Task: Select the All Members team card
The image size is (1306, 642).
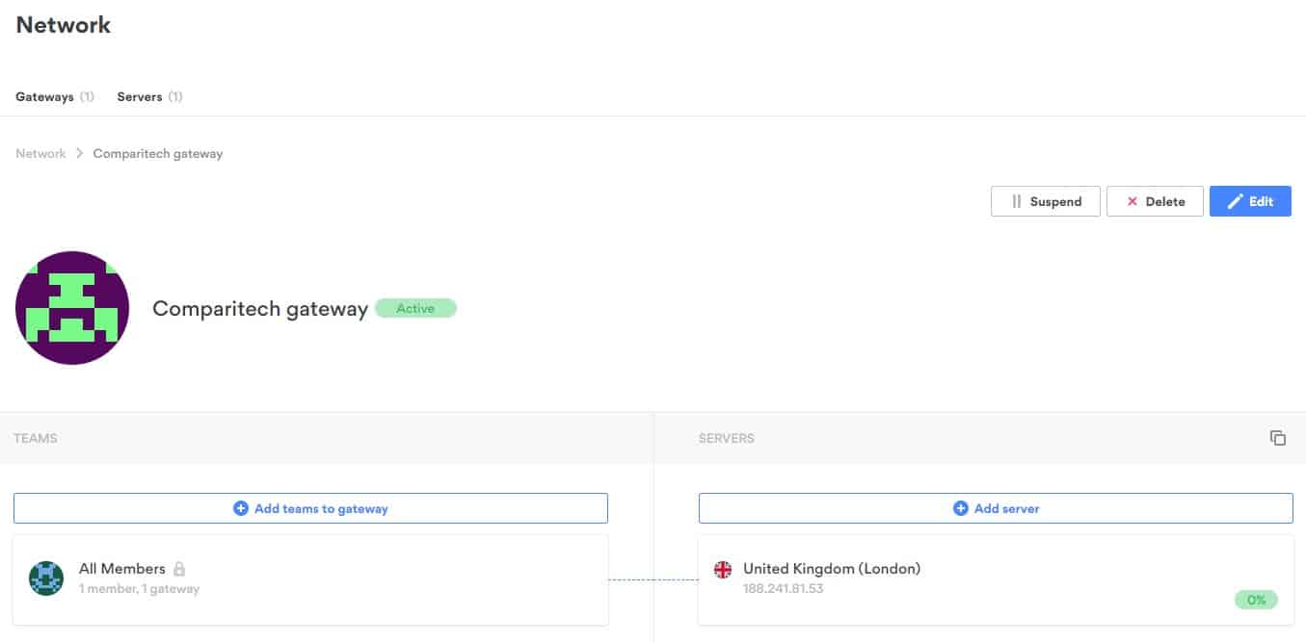Action: click(310, 579)
